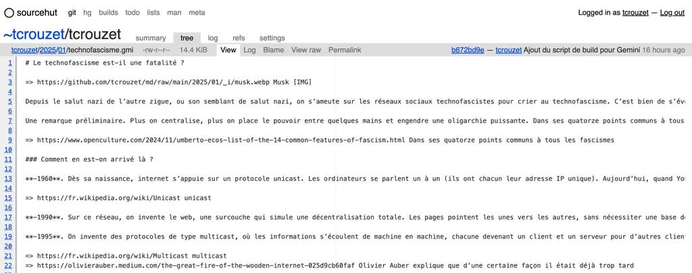Viewport: 692px width, 273px height.
Task: Show Blame for this file
Action: tap(274, 50)
